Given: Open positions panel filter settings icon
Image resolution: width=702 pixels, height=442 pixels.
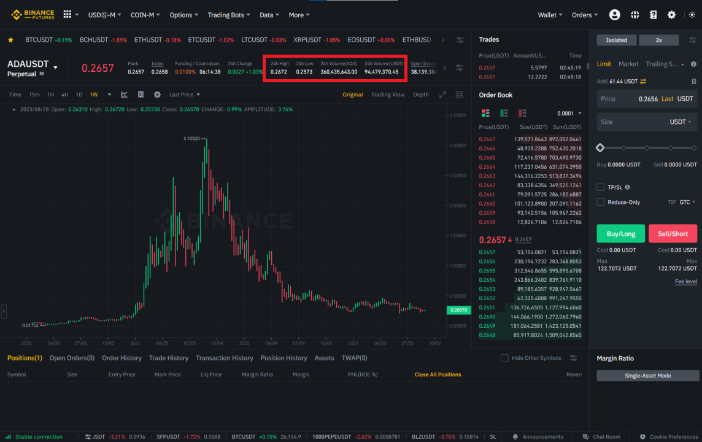Looking at the screenshot, I should (x=574, y=358).
